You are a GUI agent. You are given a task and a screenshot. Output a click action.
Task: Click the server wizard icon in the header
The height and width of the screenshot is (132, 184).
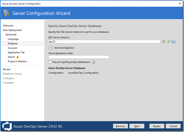[6, 13]
